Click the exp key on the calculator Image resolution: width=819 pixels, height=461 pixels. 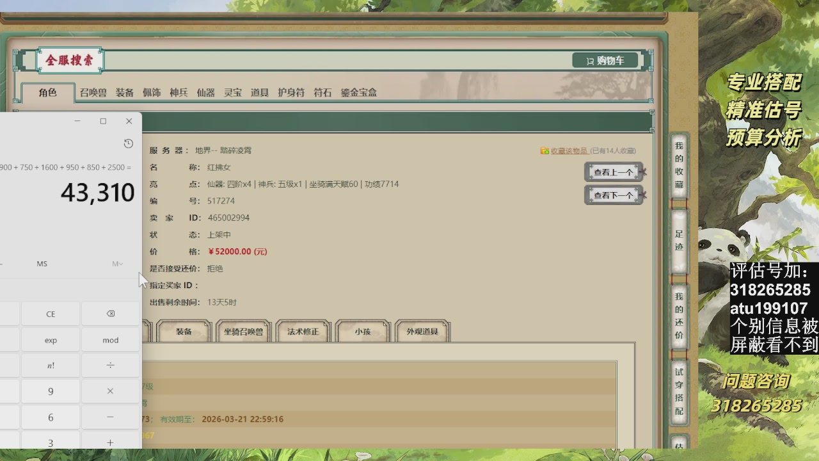point(51,340)
